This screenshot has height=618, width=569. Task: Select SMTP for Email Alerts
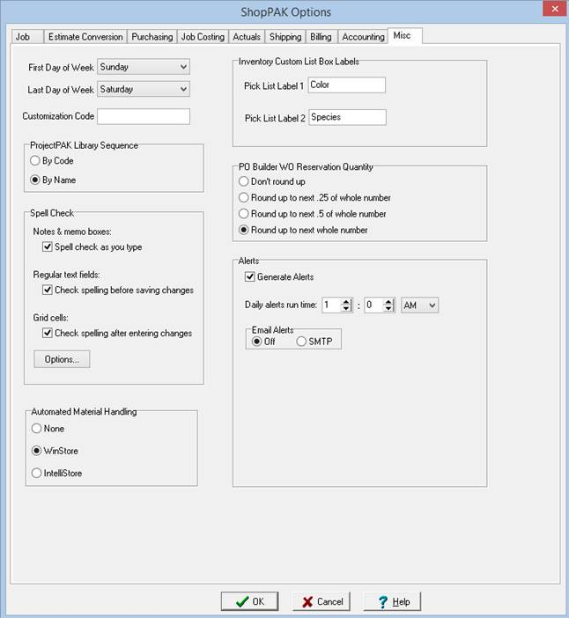tap(301, 342)
